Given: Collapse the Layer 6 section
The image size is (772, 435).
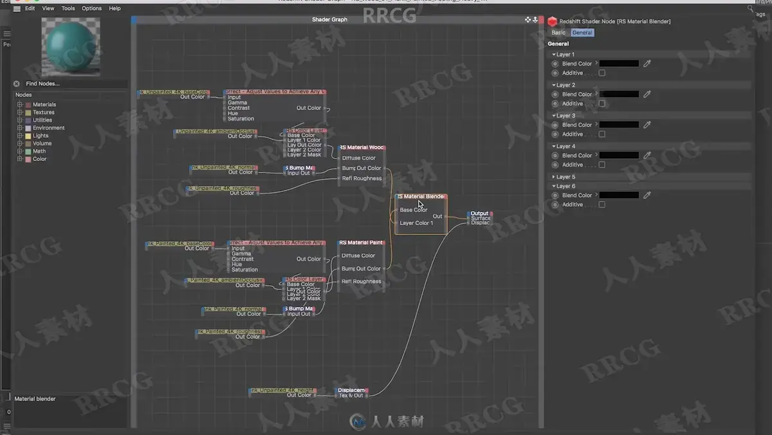Looking at the screenshot, I should (554, 186).
